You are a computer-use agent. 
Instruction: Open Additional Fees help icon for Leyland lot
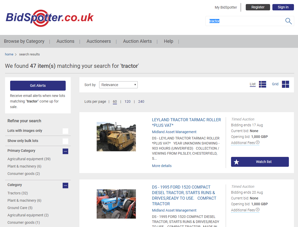pyautogui.click(x=258, y=142)
